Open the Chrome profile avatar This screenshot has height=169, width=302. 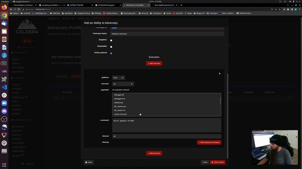point(296,9)
